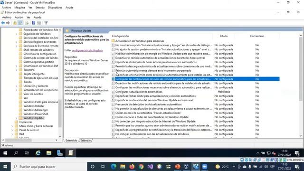This screenshot has height=171, width=304.
Task: Select 'Frecuencia de detección de Actualizaciones automáticas'
Action: click(149, 104)
